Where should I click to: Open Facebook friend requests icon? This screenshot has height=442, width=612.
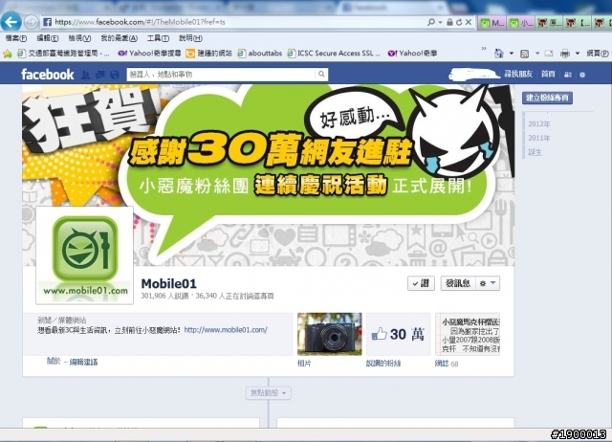coord(85,75)
